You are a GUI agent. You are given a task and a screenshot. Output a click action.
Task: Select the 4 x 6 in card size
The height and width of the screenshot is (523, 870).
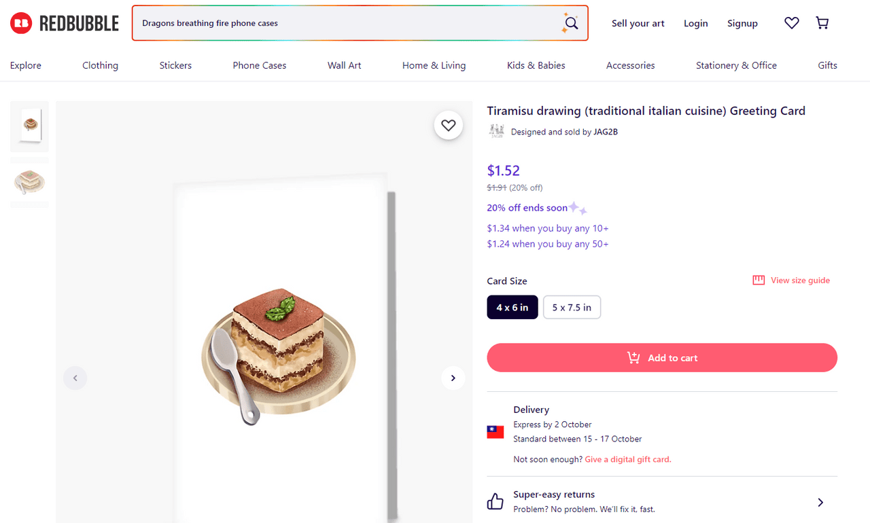512,307
